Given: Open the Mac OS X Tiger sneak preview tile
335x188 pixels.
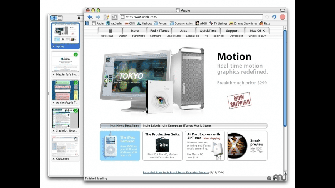Looking at the screenshot, I should click(x=247, y=146).
